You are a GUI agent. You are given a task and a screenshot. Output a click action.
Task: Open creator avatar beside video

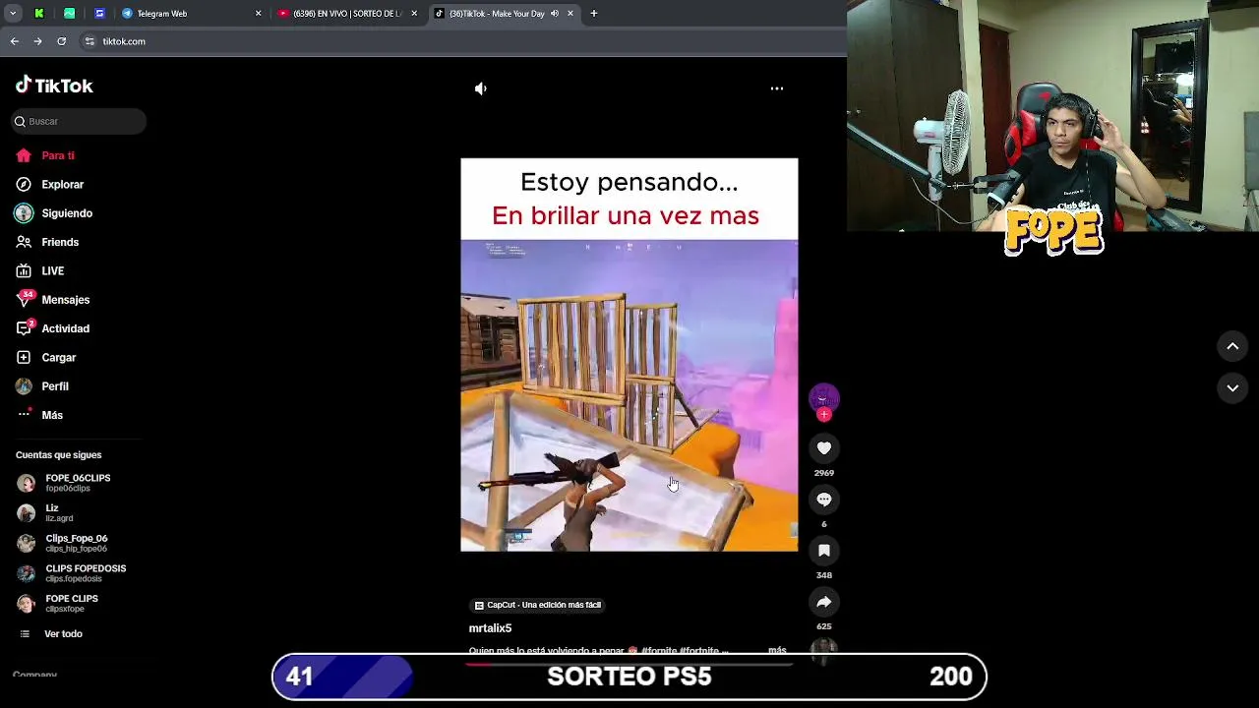click(824, 397)
